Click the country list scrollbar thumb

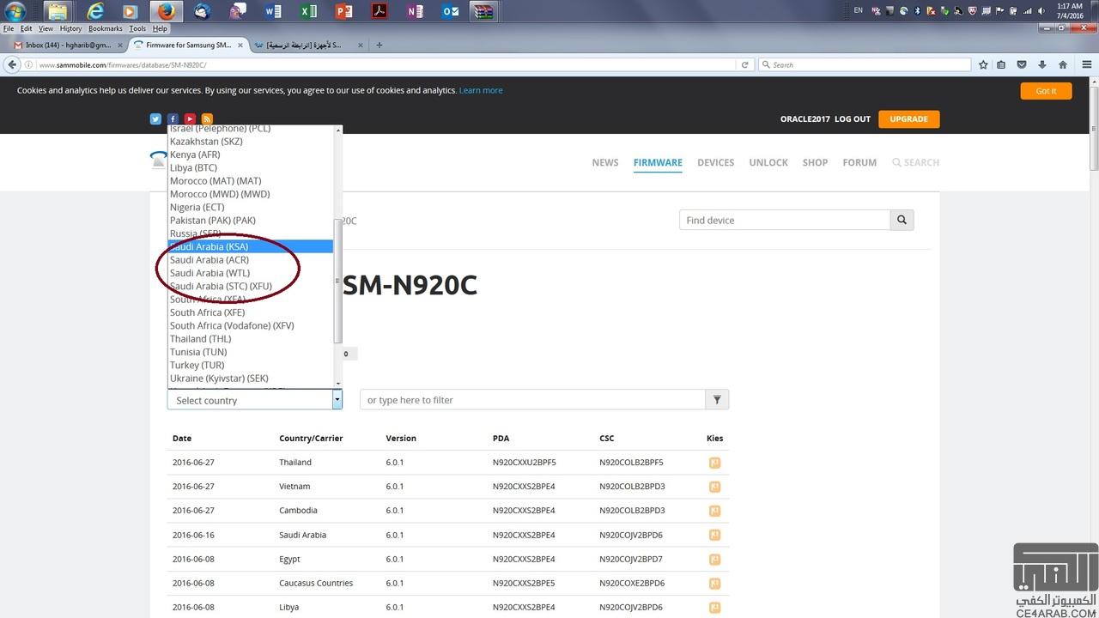tap(337, 280)
